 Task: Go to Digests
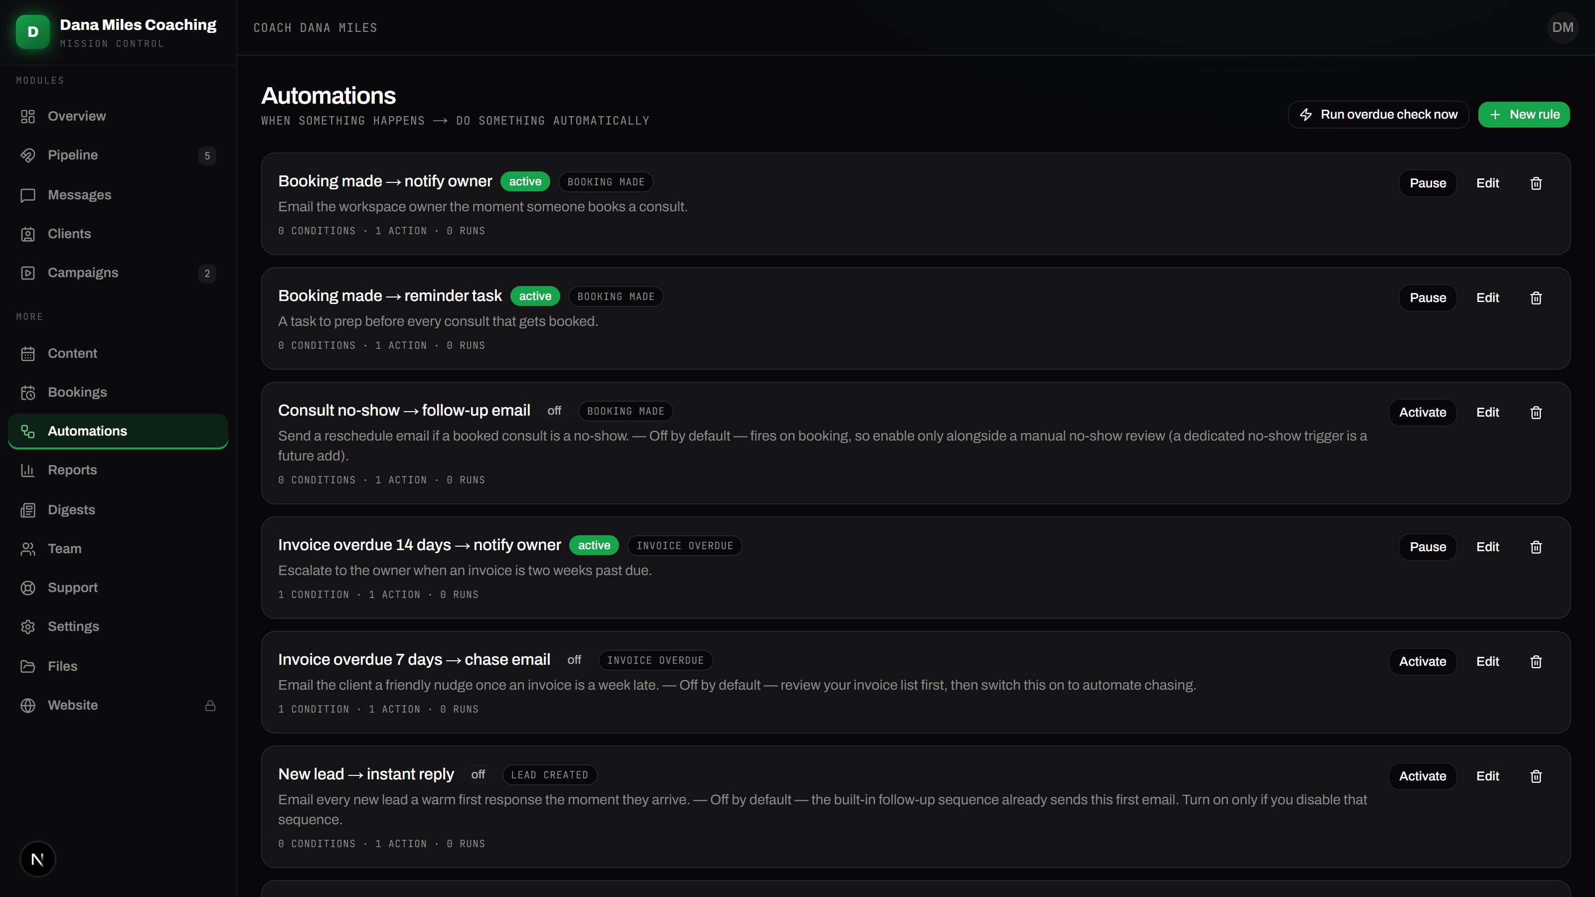118,509
